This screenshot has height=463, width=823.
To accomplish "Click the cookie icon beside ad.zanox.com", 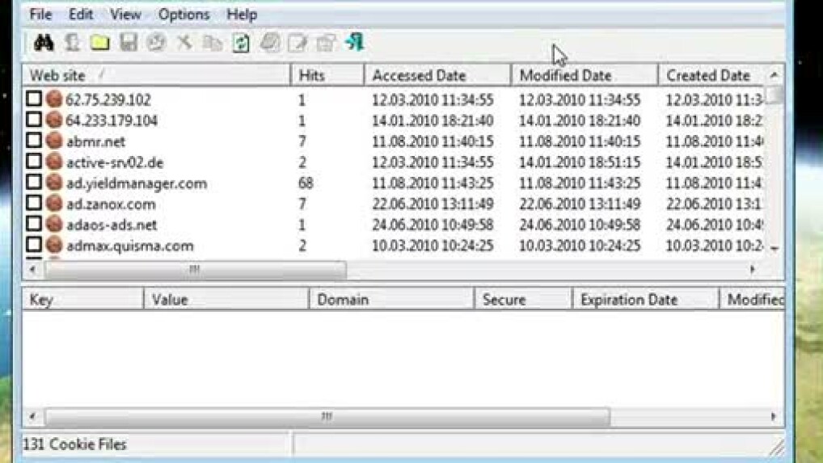I will [54, 204].
